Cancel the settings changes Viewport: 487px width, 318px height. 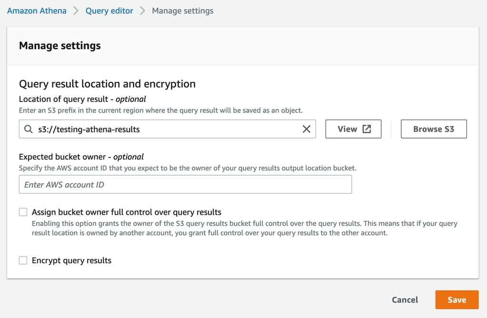(x=405, y=300)
